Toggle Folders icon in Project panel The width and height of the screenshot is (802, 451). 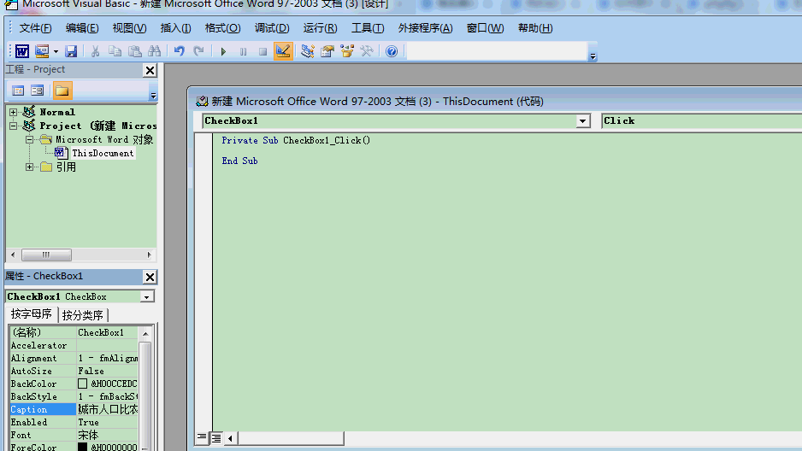point(62,91)
